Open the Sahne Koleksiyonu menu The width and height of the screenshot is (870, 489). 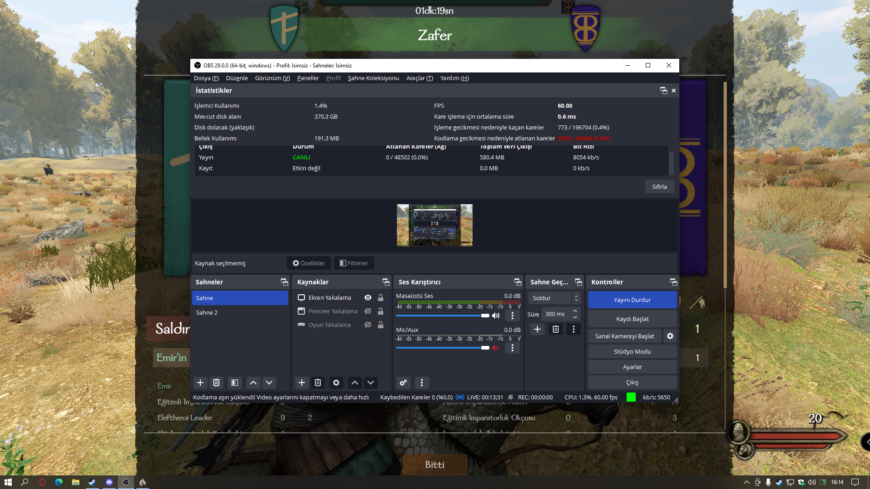coord(373,78)
